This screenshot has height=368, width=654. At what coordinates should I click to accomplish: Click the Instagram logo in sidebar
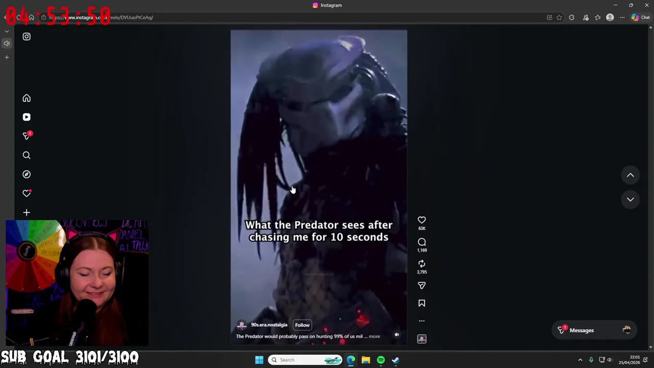(x=27, y=37)
